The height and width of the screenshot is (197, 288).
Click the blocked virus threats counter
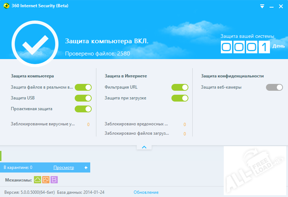tap(88, 124)
